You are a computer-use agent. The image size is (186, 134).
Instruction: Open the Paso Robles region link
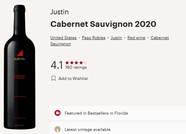[94, 38]
